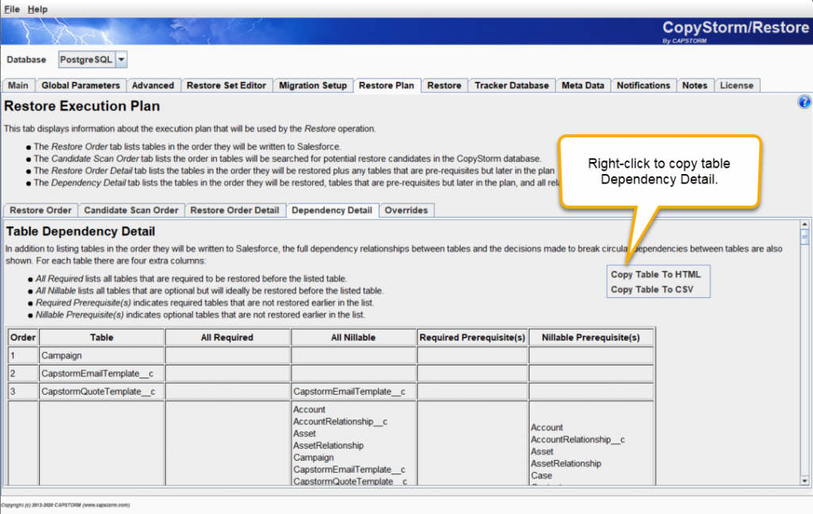Click order number 1 cell
This screenshot has width=813, height=514.
click(23, 355)
